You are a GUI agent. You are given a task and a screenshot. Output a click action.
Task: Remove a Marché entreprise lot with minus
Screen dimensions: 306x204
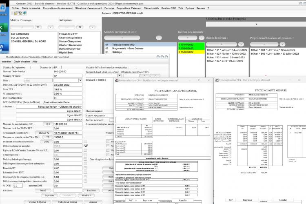159,38
